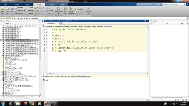Image resolution: width=189 pixels, height=106 pixels.
Task: Switch to the HOME tab
Action: pos(5,4)
